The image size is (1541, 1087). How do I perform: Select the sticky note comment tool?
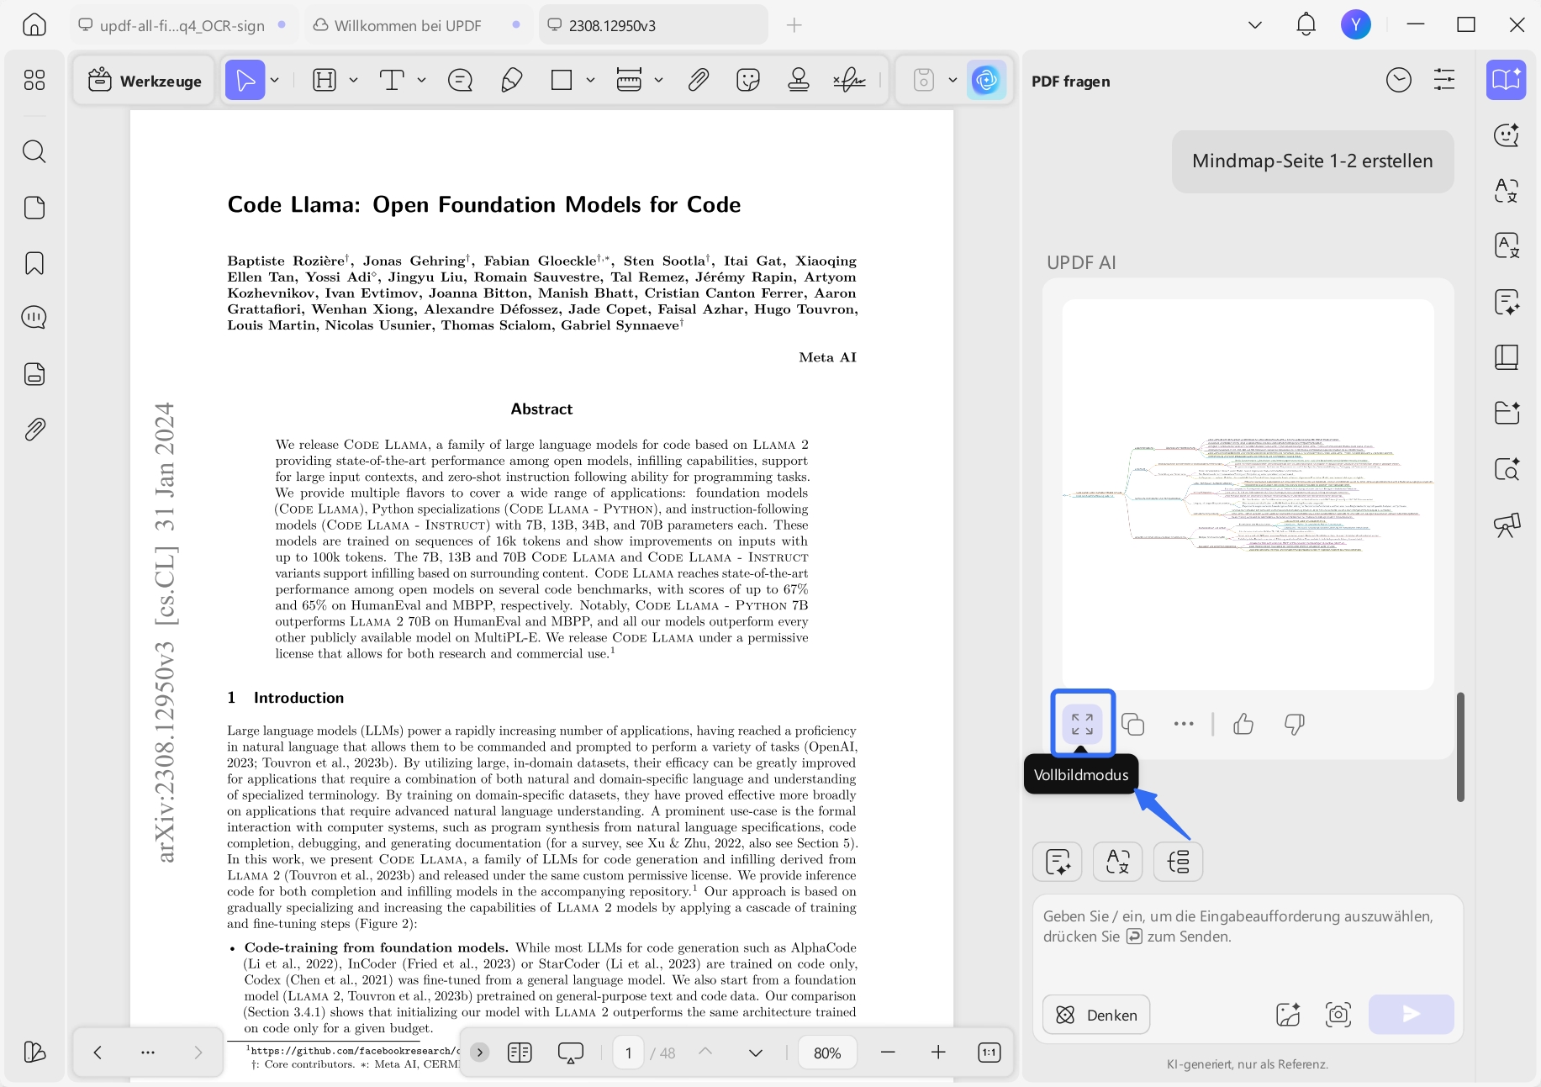click(x=461, y=81)
